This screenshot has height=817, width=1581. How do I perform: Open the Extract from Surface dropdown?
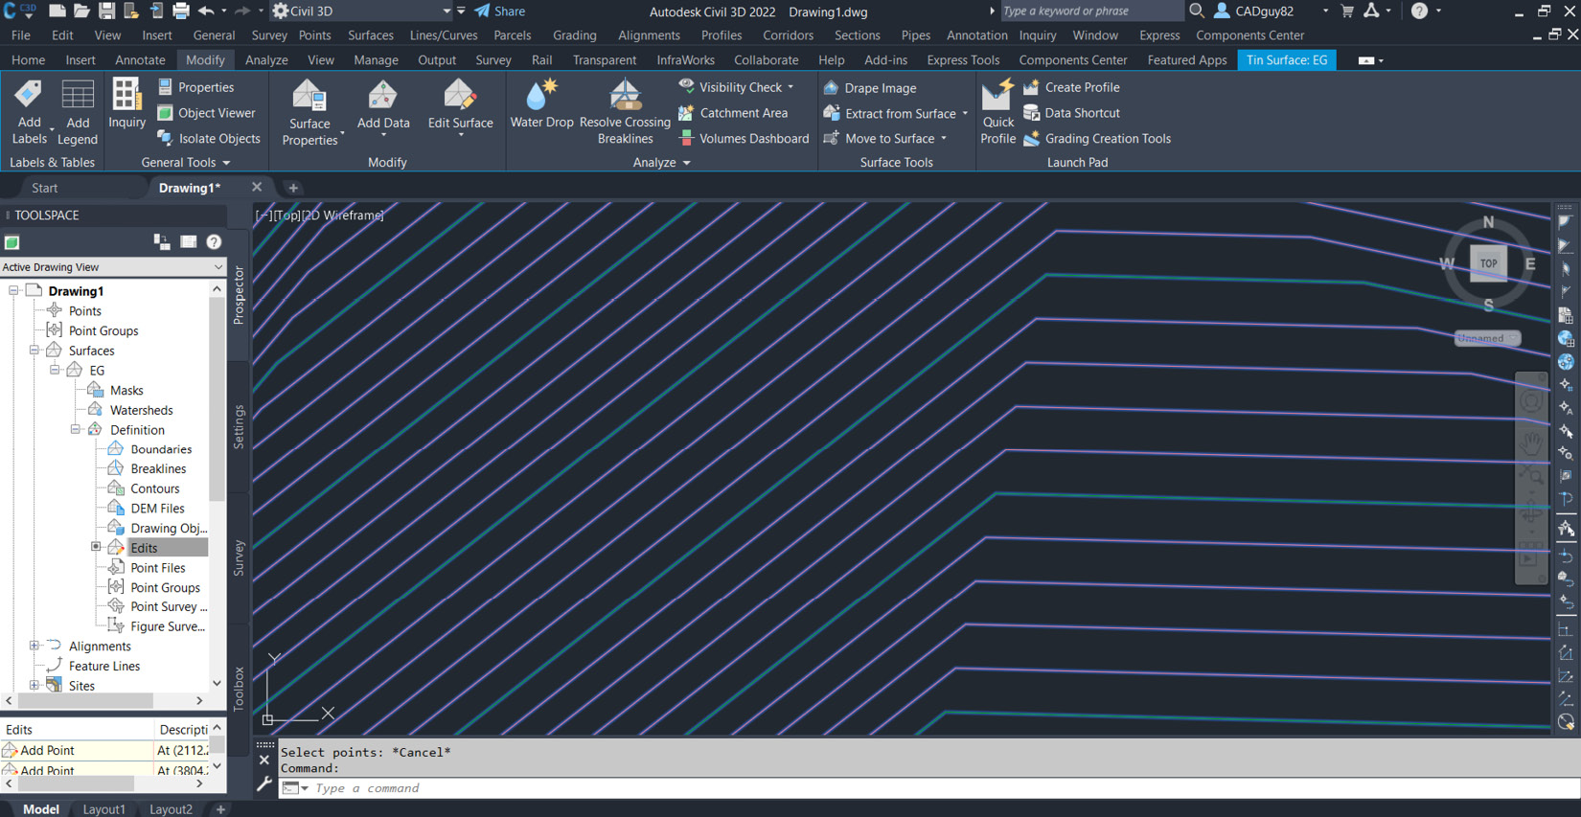click(x=965, y=114)
